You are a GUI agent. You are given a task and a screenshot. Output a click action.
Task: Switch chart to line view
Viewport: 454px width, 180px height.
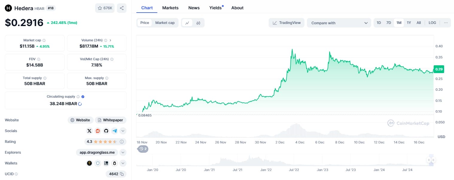[187, 23]
